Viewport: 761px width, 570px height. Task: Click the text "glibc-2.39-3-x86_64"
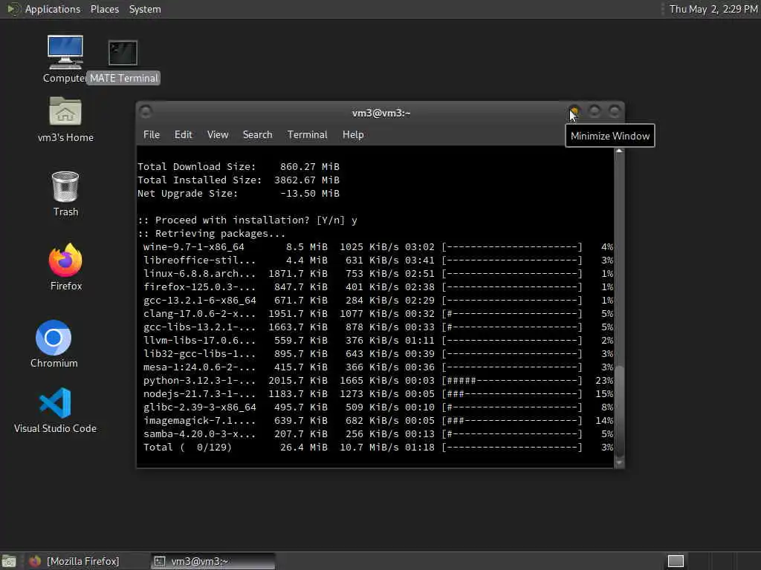[x=199, y=407]
